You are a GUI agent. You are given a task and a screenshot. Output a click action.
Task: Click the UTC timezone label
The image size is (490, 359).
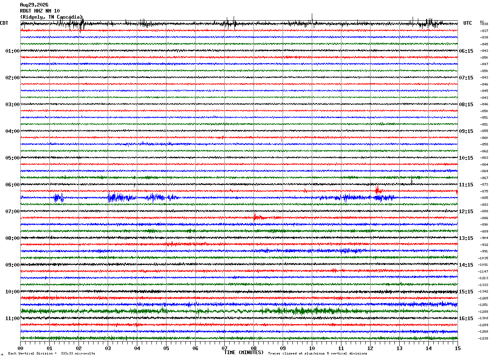(468, 23)
